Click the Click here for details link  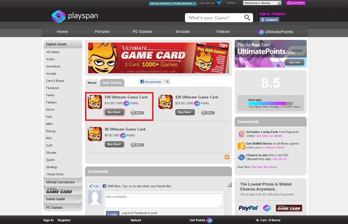pos(269,136)
